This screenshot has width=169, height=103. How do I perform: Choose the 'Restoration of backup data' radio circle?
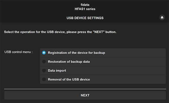(x=44, y=62)
